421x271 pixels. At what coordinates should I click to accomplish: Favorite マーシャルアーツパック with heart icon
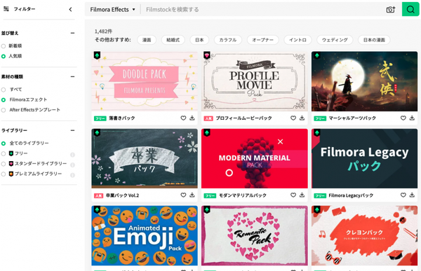(x=403, y=118)
